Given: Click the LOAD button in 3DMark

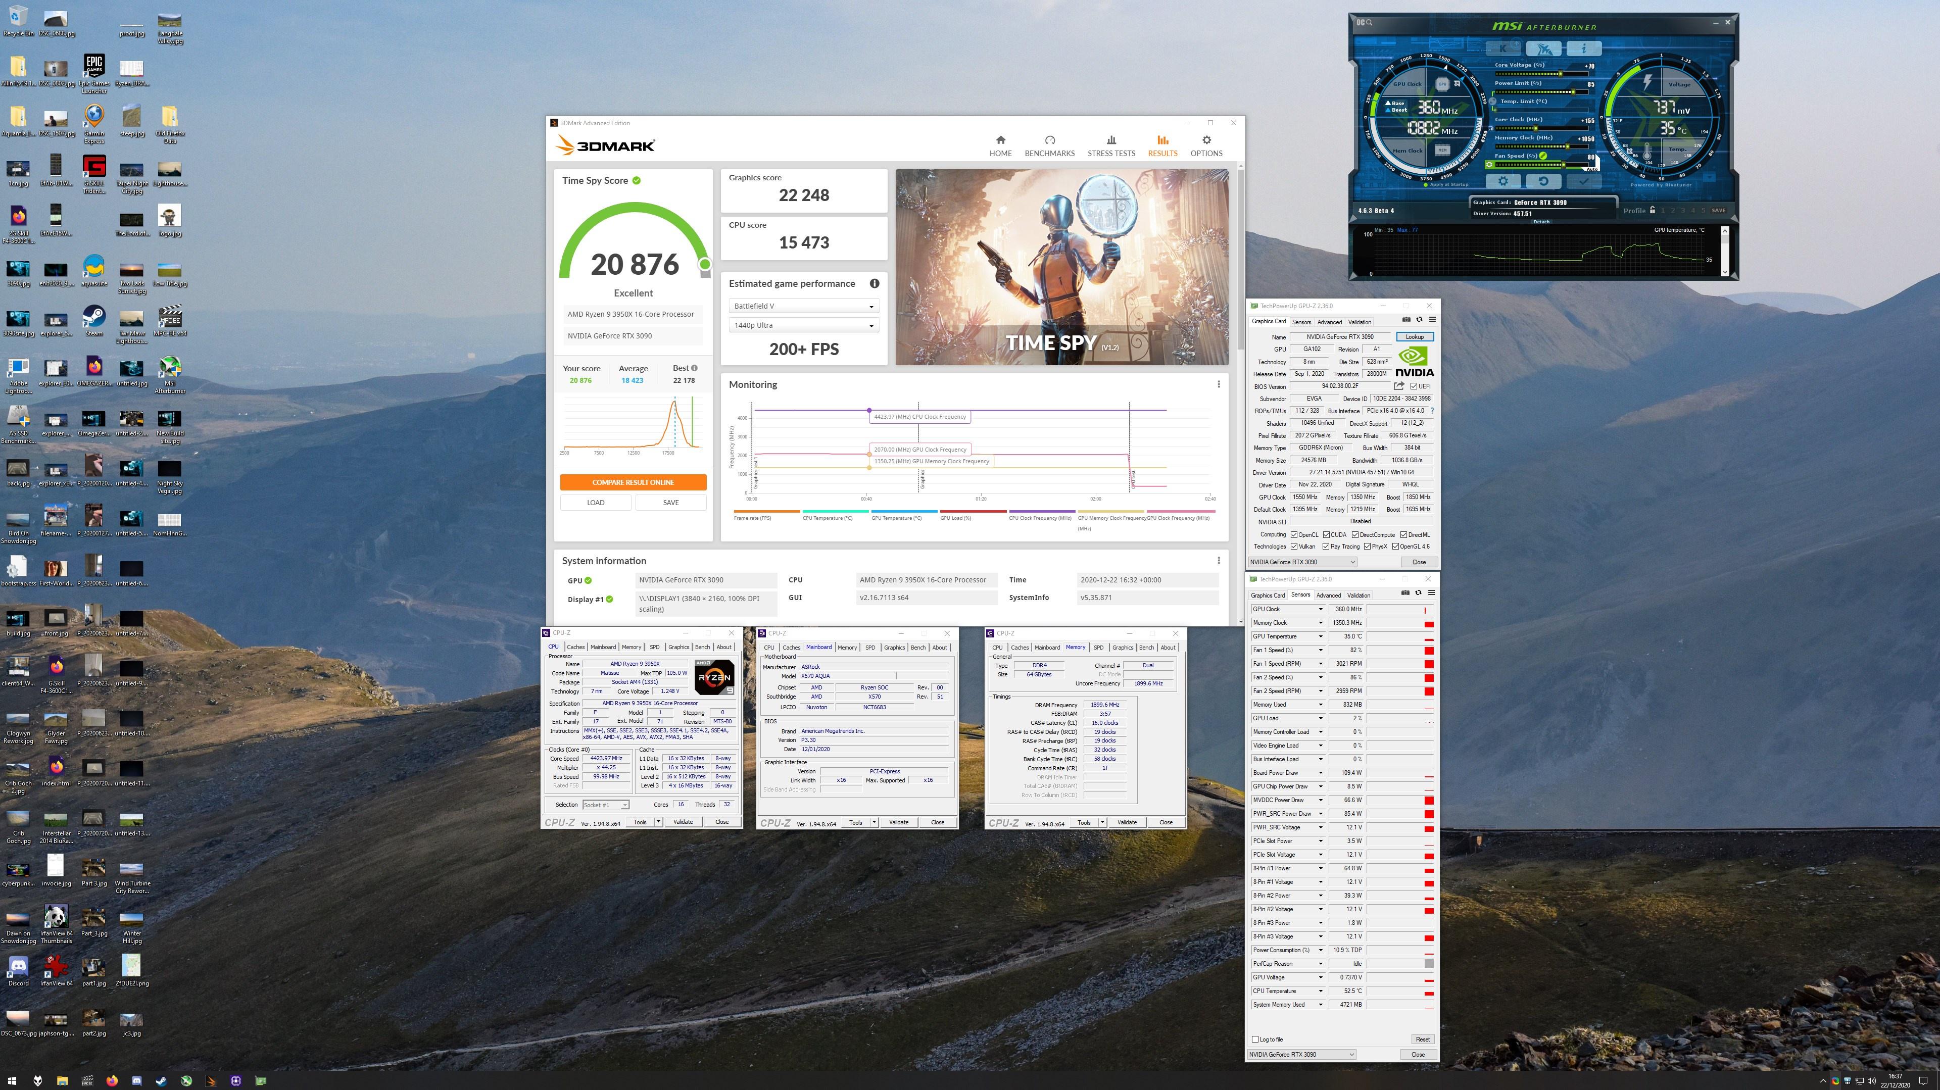Looking at the screenshot, I should [x=595, y=503].
